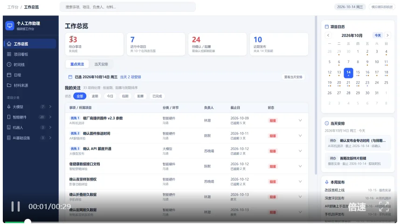The height and width of the screenshot is (224, 400).
Task: Click 深度评测发布 in 本周发布
Action: (x=334, y=198)
